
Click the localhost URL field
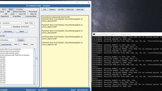(x=12, y=23)
